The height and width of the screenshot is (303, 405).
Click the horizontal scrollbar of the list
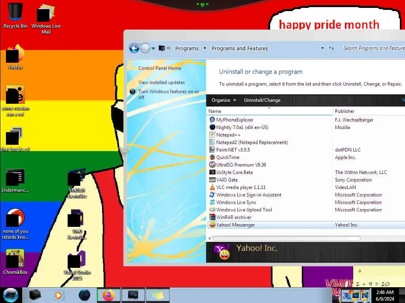[x=286, y=238]
